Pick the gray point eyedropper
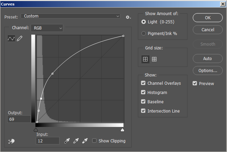Image resolution: width=227 pixels, height=152 pixels. 76,141
